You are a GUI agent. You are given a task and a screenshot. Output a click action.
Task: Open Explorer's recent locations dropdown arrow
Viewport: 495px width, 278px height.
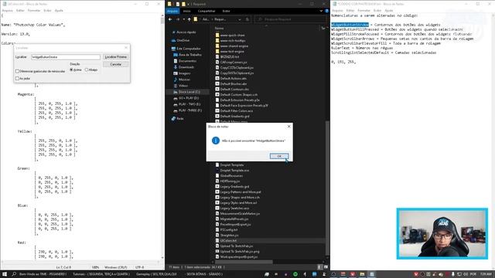[184, 19]
